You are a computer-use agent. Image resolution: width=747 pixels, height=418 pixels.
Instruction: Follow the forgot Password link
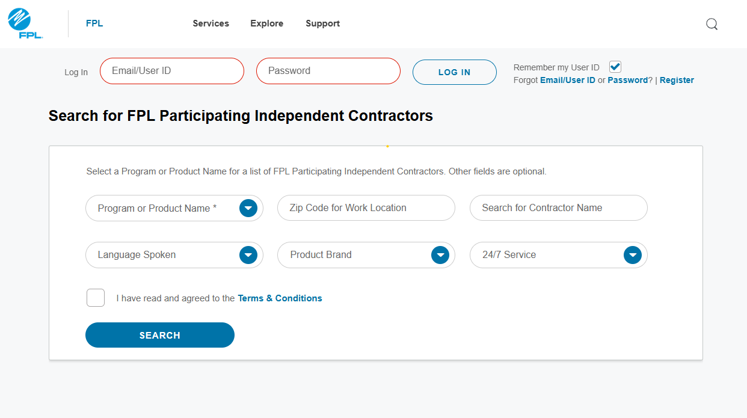pos(627,80)
